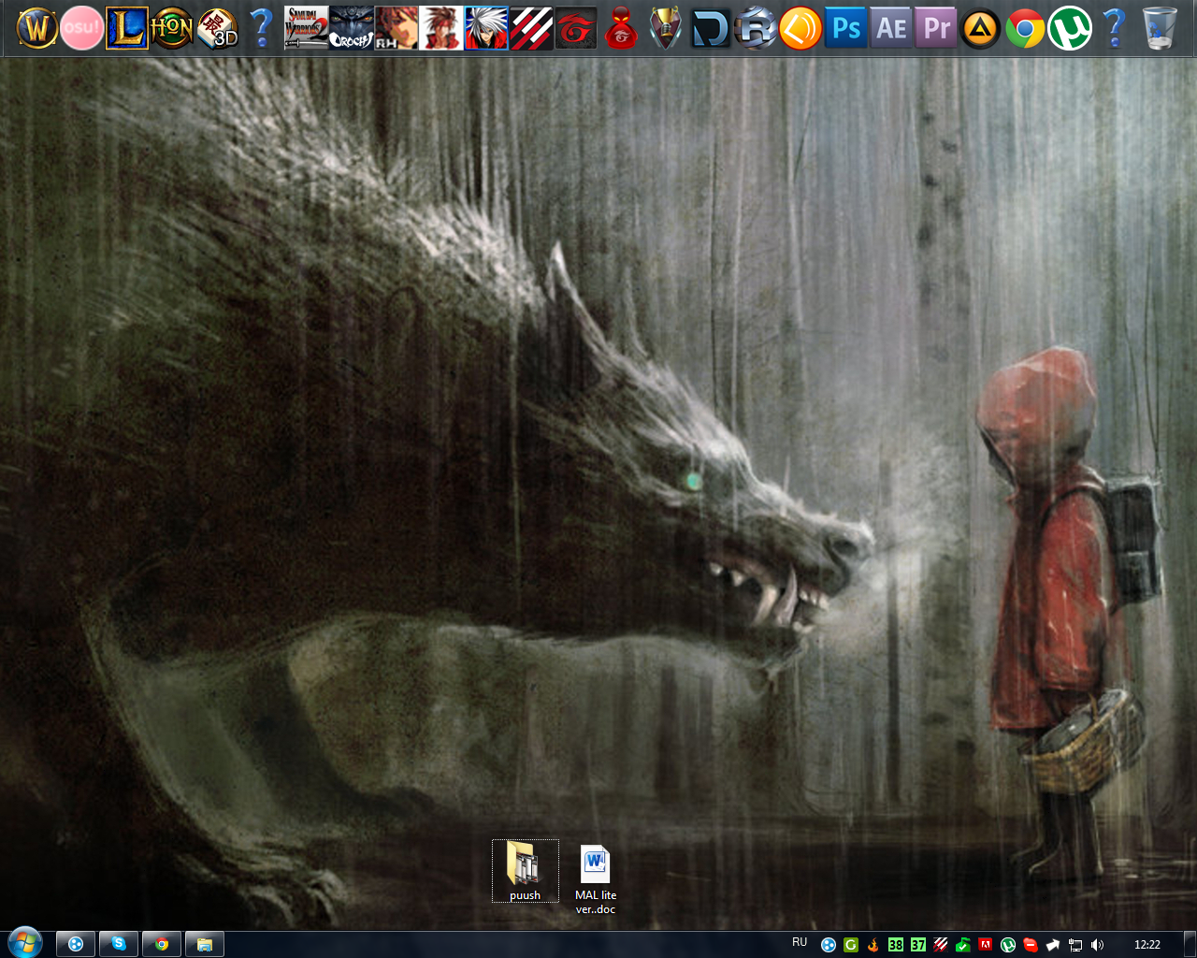This screenshot has height=958, width=1197.
Task: Open Premiere Pro
Action: pyautogui.click(x=934, y=27)
